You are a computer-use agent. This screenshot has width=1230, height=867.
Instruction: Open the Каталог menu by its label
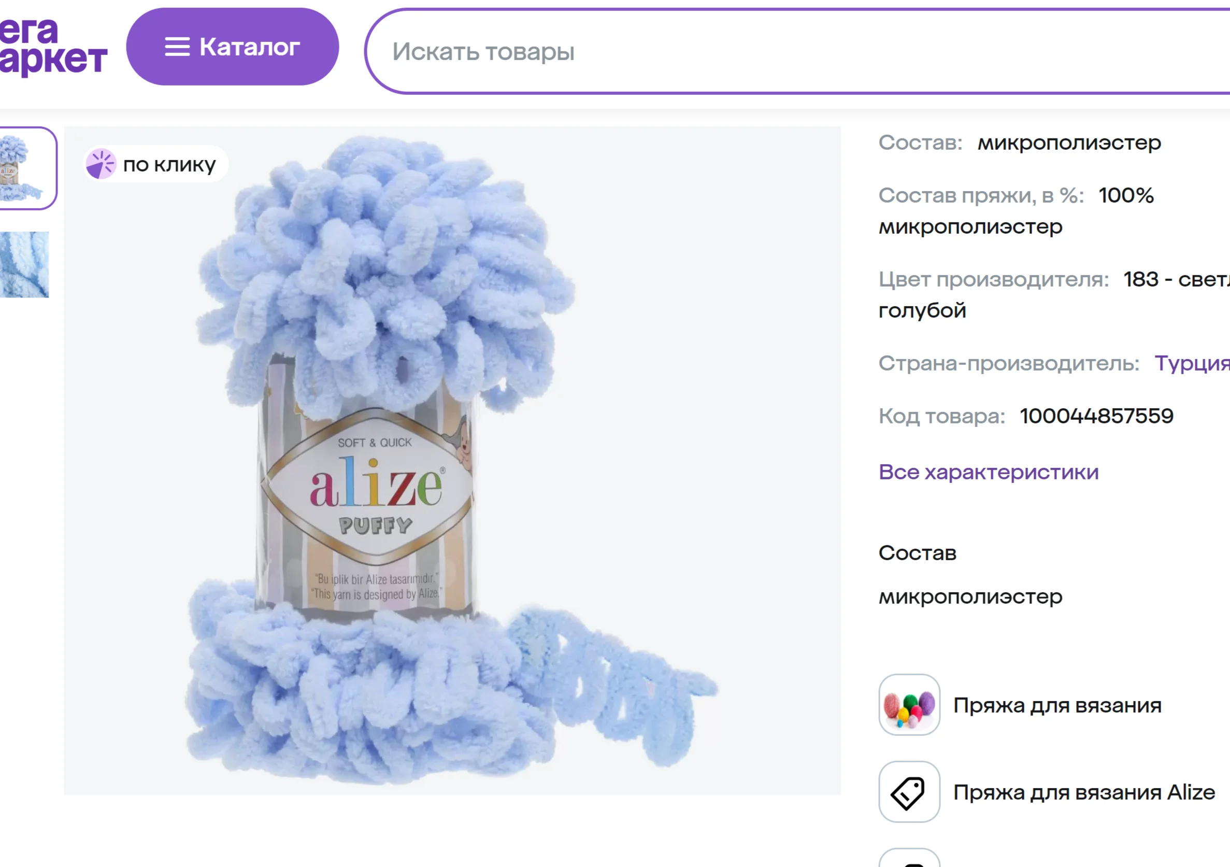[x=249, y=47]
